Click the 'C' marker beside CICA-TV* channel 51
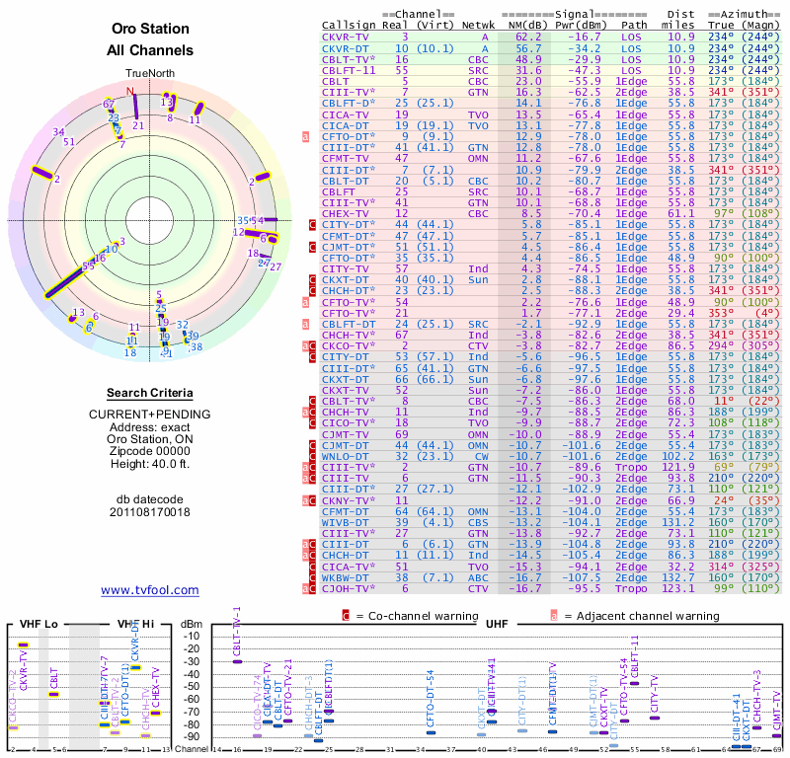 312,567
